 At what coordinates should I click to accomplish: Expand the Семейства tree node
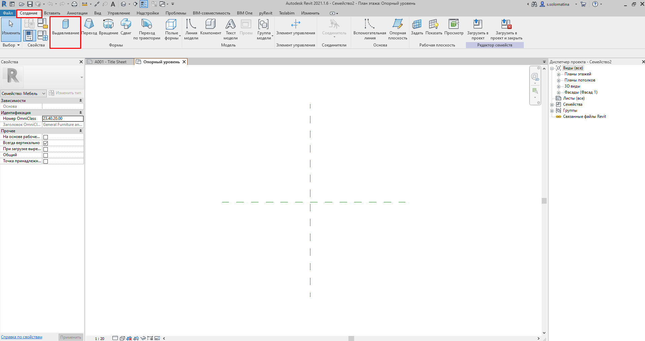(x=552, y=105)
